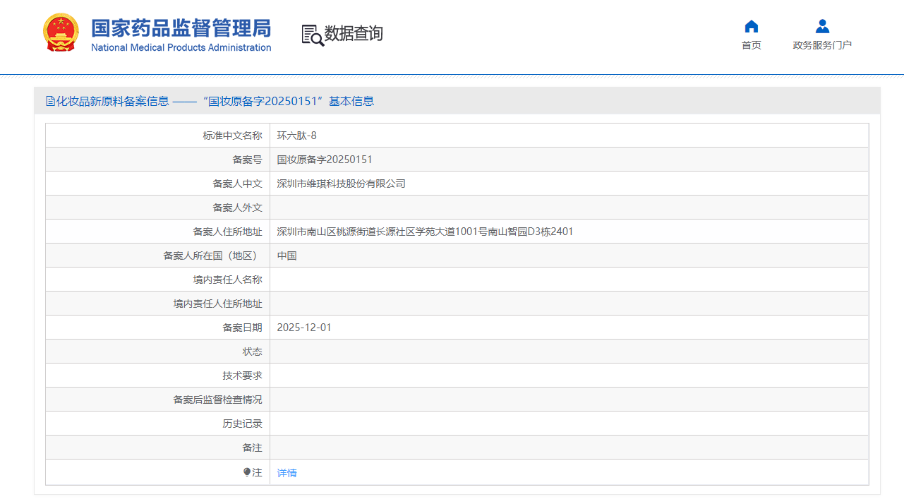Screen dimensions: 904x504
Task: Click the 备案号 value 国妆原备字20250151
Action: tap(325, 159)
